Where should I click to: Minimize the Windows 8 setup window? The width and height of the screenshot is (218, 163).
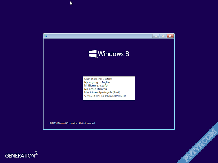[x=156, y=36]
